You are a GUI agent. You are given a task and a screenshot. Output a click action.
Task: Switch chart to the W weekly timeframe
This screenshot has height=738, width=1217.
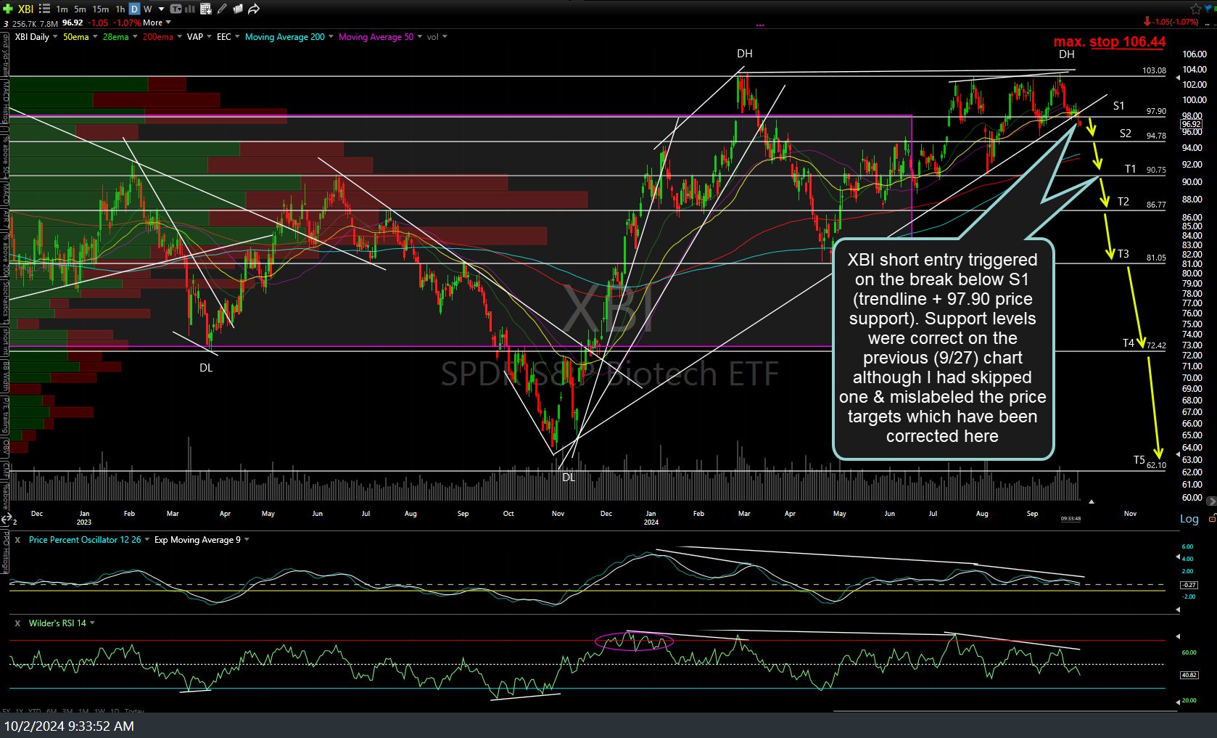[148, 9]
